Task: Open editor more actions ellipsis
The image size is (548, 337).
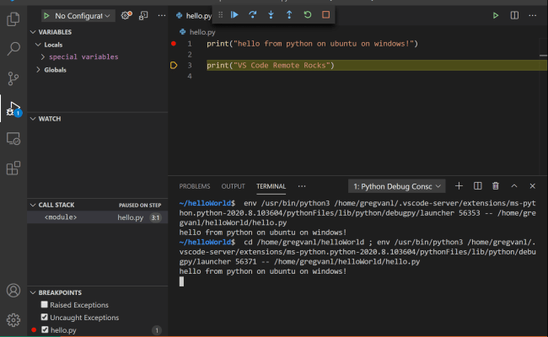Action: [x=532, y=15]
